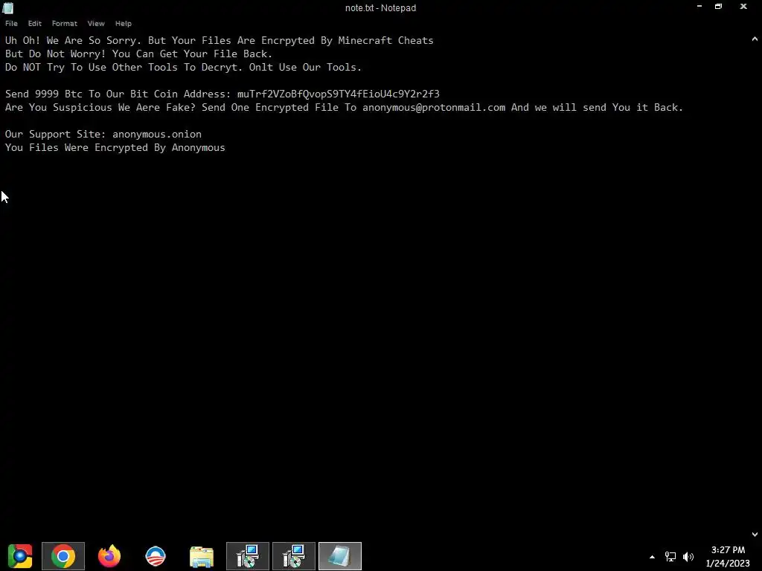Click 'Are You Suspicious We Aere Fake?' text

click(100, 107)
